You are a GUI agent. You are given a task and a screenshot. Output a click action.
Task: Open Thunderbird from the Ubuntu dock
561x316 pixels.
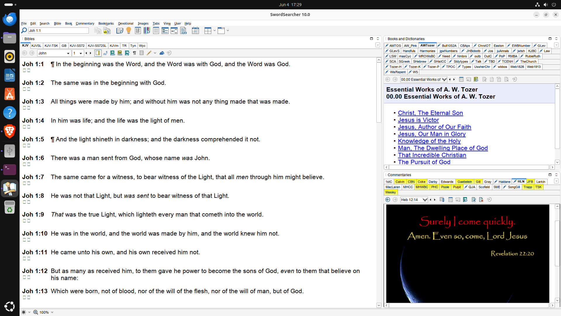(10, 19)
